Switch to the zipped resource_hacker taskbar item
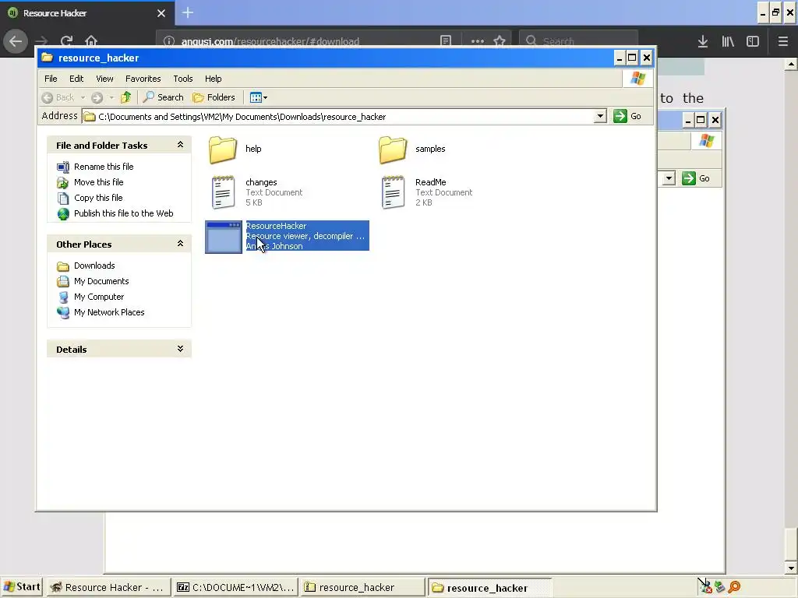The height and width of the screenshot is (598, 798). click(x=362, y=587)
